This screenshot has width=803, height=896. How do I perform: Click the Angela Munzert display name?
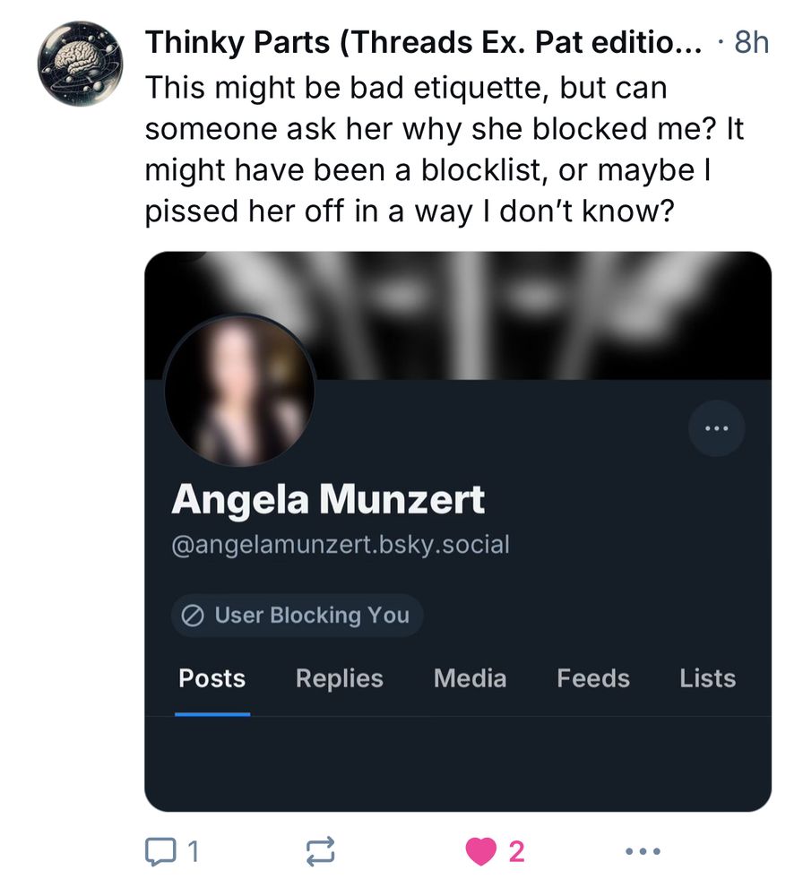click(328, 499)
